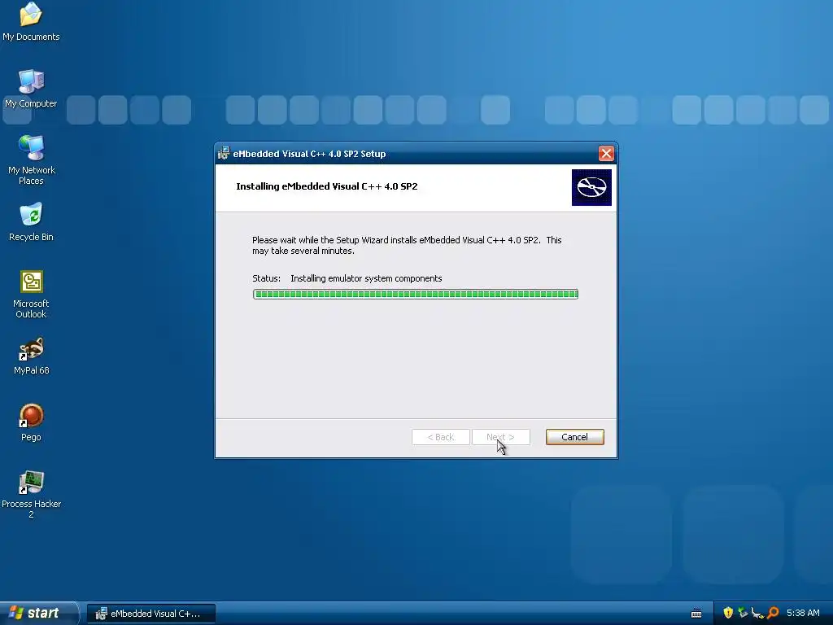The image size is (833, 625).
Task: Select the My Computer desktop icon
Action: point(31,89)
